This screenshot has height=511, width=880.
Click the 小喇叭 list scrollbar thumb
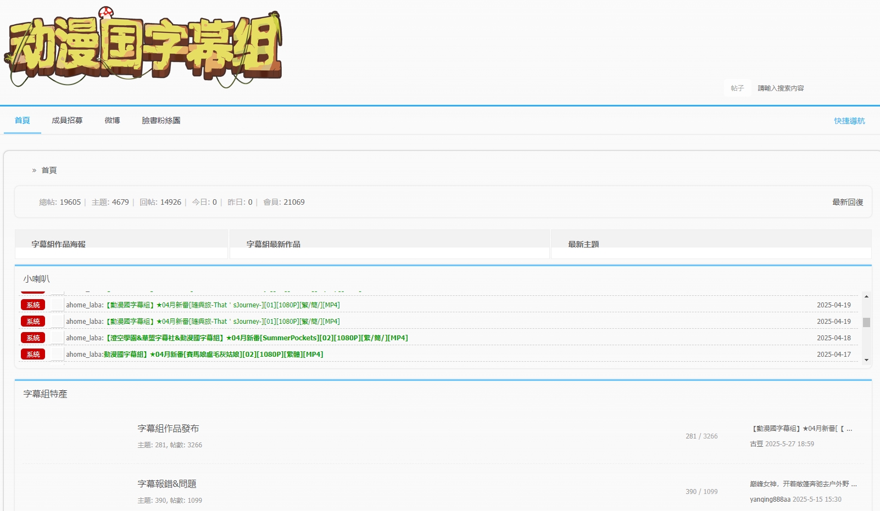(866, 322)
